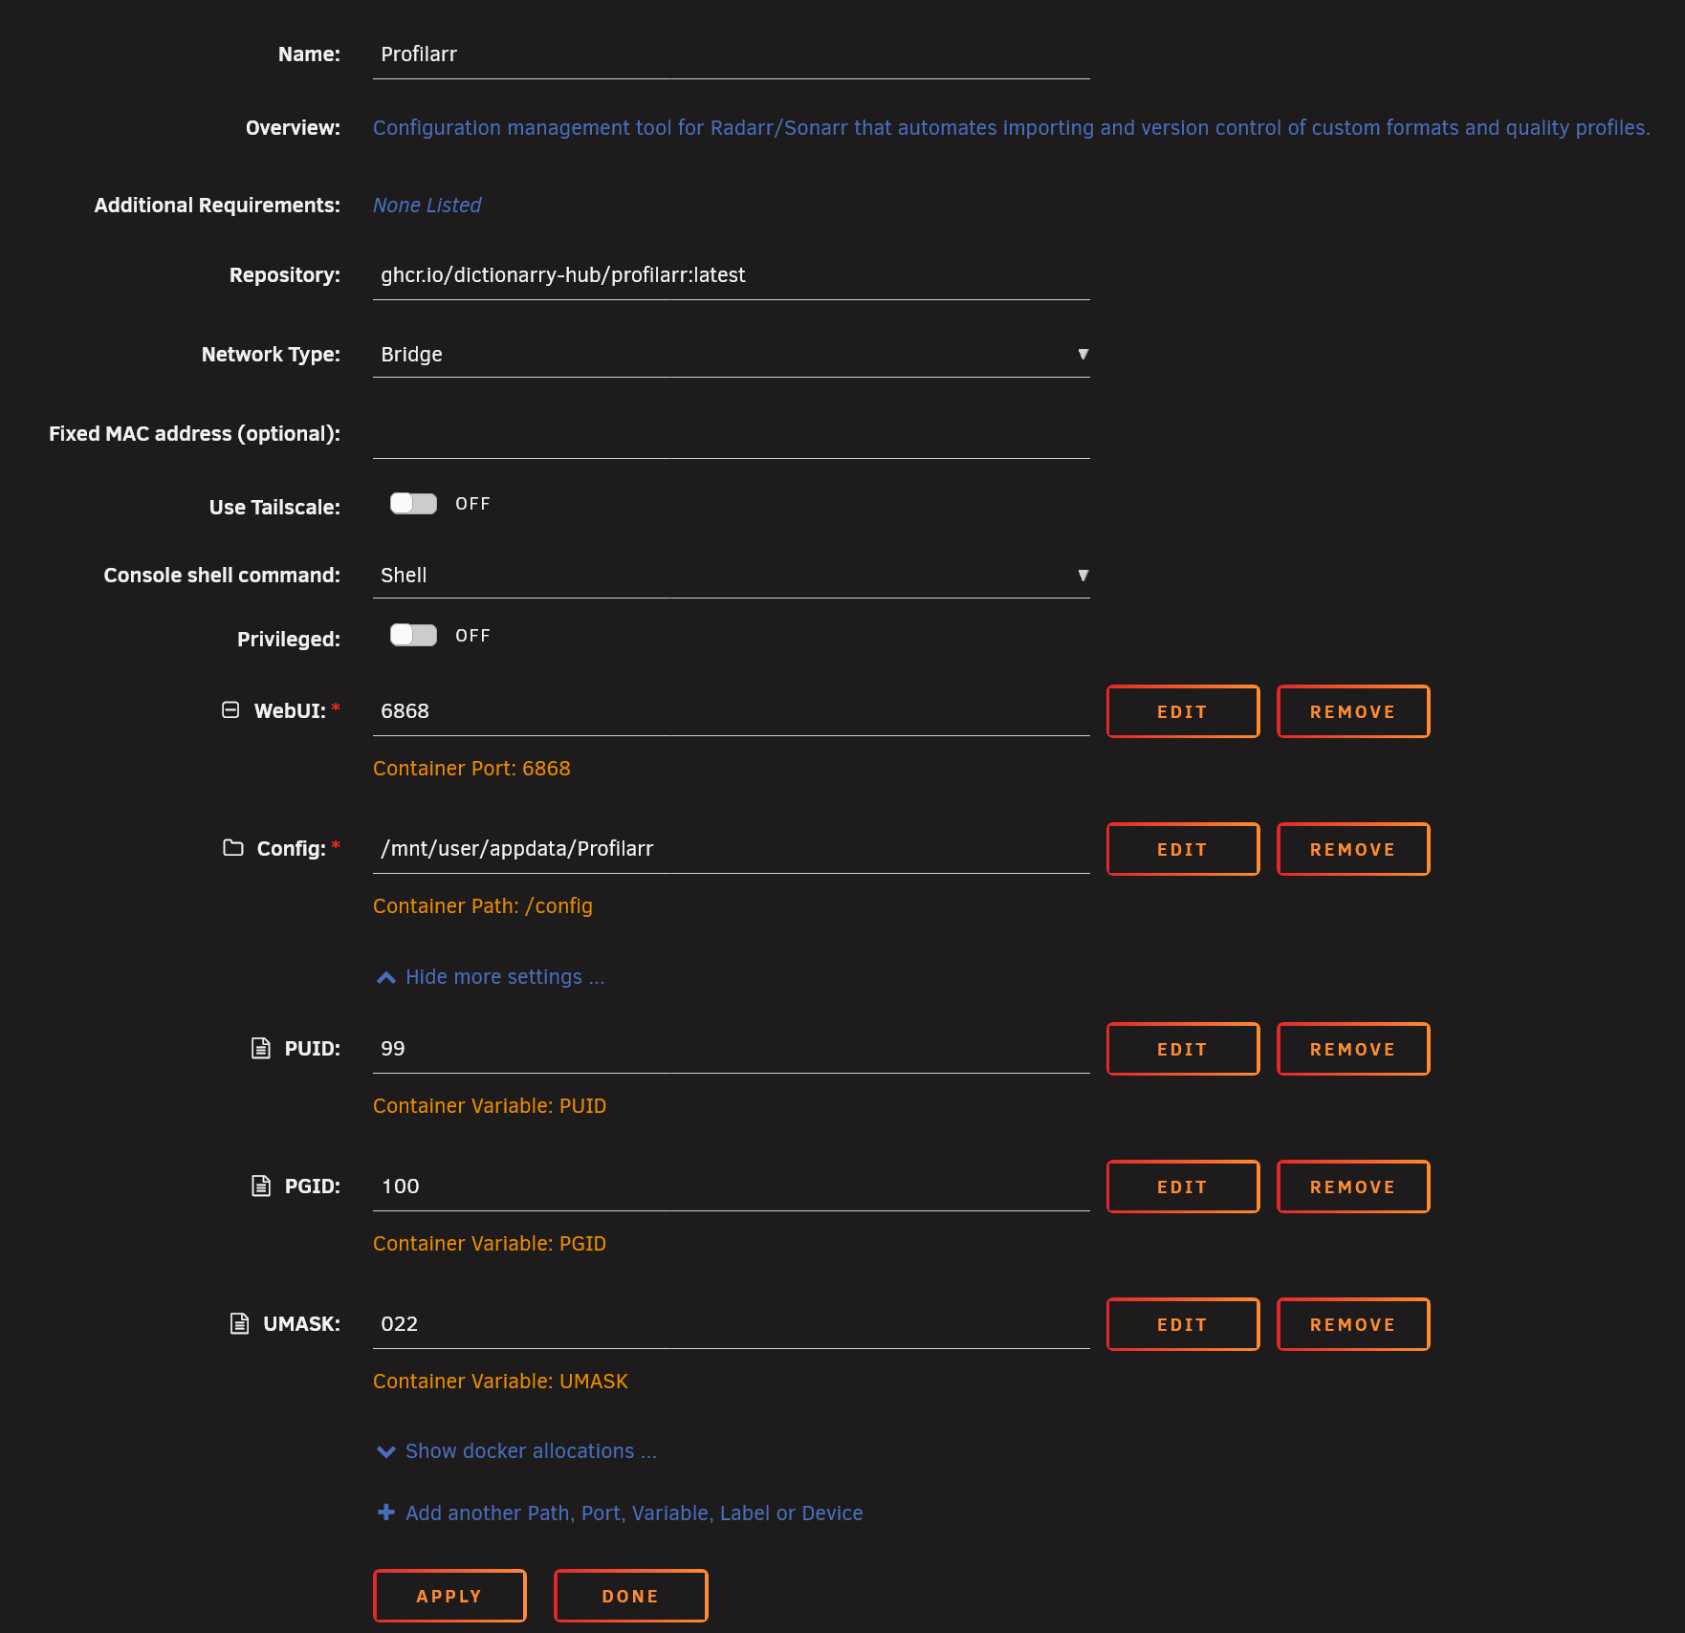The image size is (1685, 1633).
Task: Edit the WebUI port setting
Action: (x=1183, y=711)
